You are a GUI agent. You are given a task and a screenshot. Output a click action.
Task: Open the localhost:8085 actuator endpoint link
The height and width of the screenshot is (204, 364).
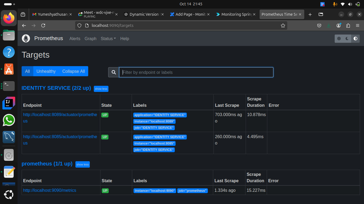(x=60, y=140)
